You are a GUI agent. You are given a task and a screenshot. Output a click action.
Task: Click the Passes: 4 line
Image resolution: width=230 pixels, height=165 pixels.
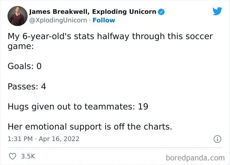27,86
